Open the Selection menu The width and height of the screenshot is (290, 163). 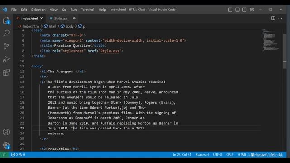(38, 10)
